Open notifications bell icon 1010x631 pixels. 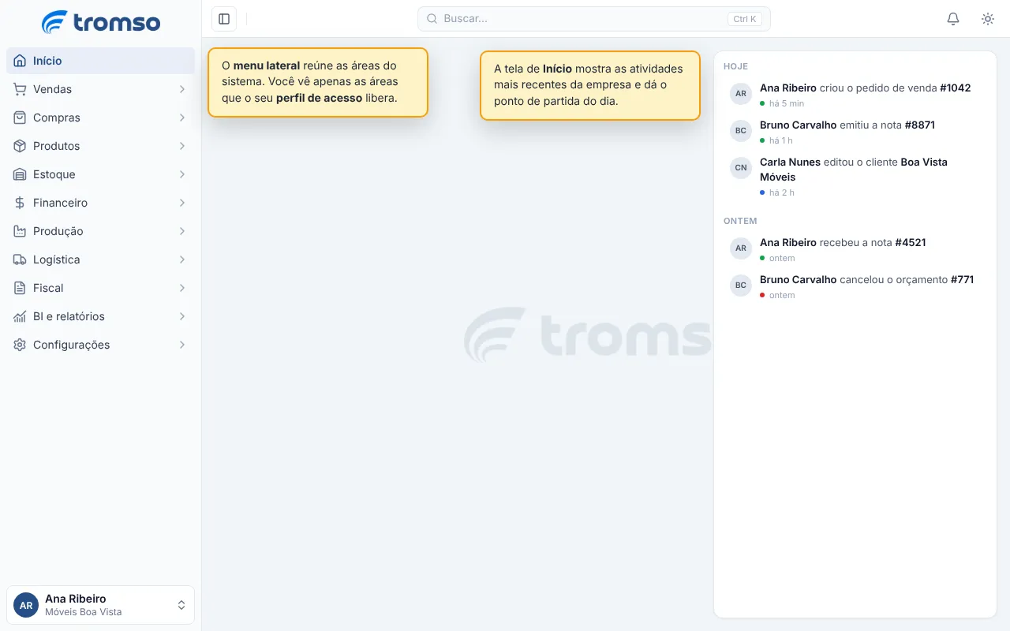click(953, 19)
